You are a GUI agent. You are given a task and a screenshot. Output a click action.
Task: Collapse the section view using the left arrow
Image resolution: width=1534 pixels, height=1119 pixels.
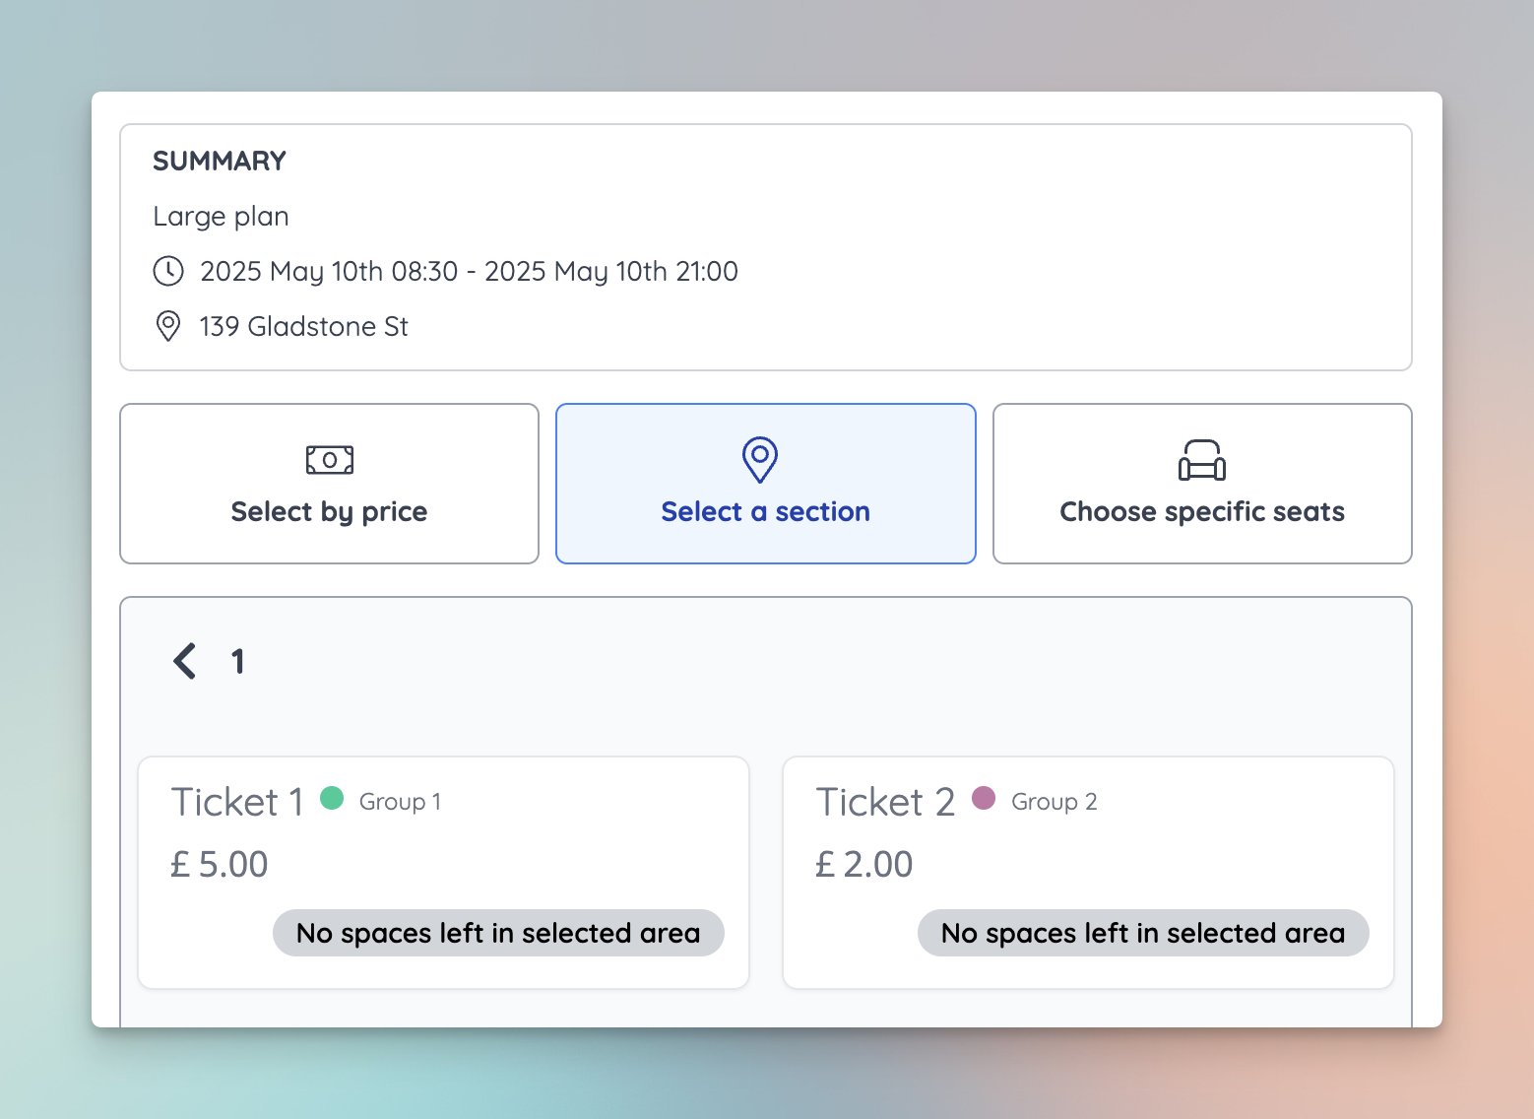coord(184,661)
